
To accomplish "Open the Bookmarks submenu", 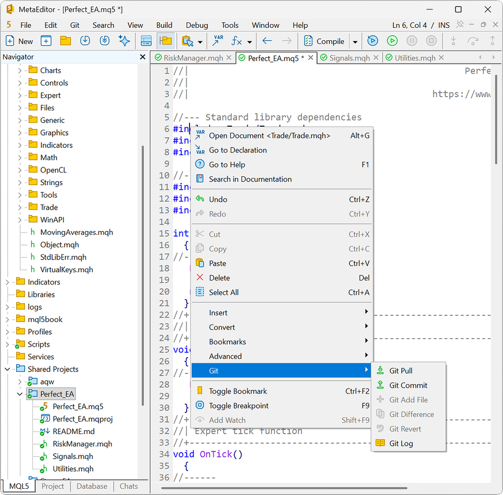I will [x=282, y=342].
